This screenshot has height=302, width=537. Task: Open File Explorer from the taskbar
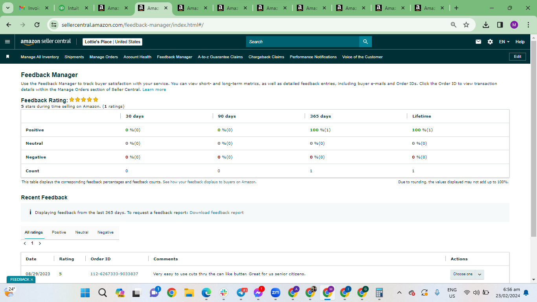pyautogui.click(x=189, y=293)
